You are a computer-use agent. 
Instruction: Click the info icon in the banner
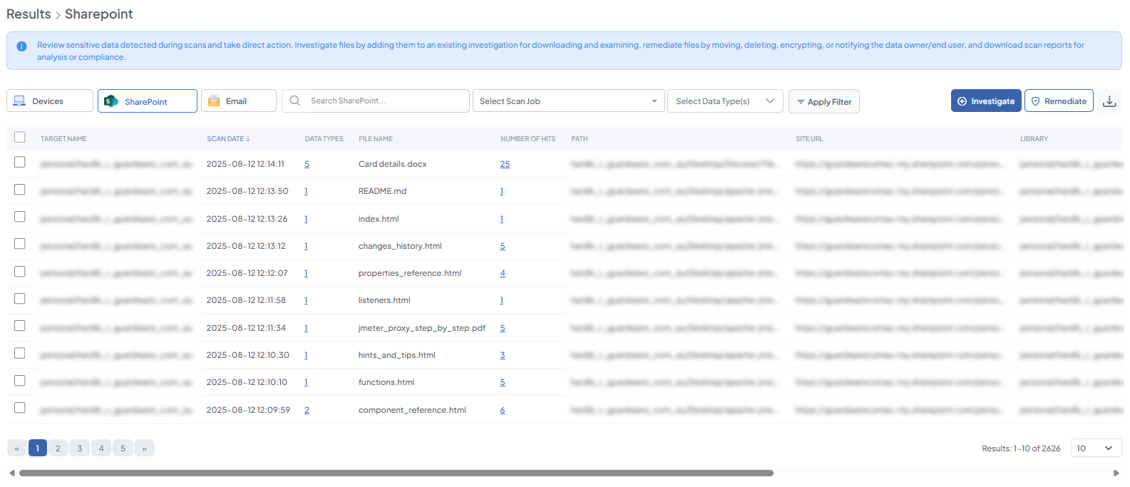21,46
